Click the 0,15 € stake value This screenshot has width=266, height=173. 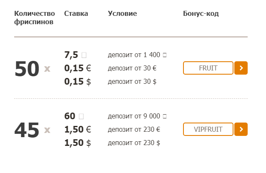78,68
